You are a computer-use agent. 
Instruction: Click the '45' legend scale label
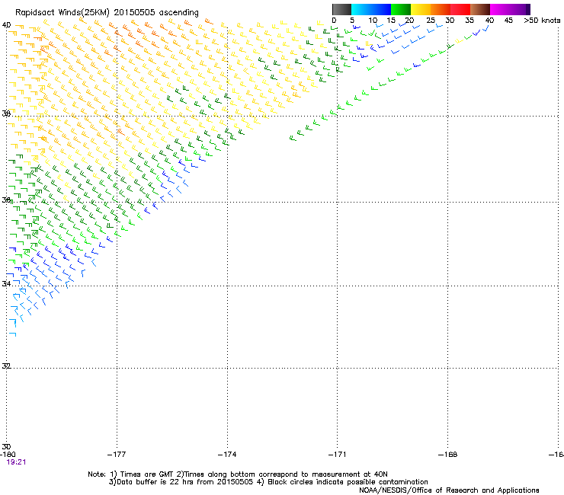click(x=508, y=21)
